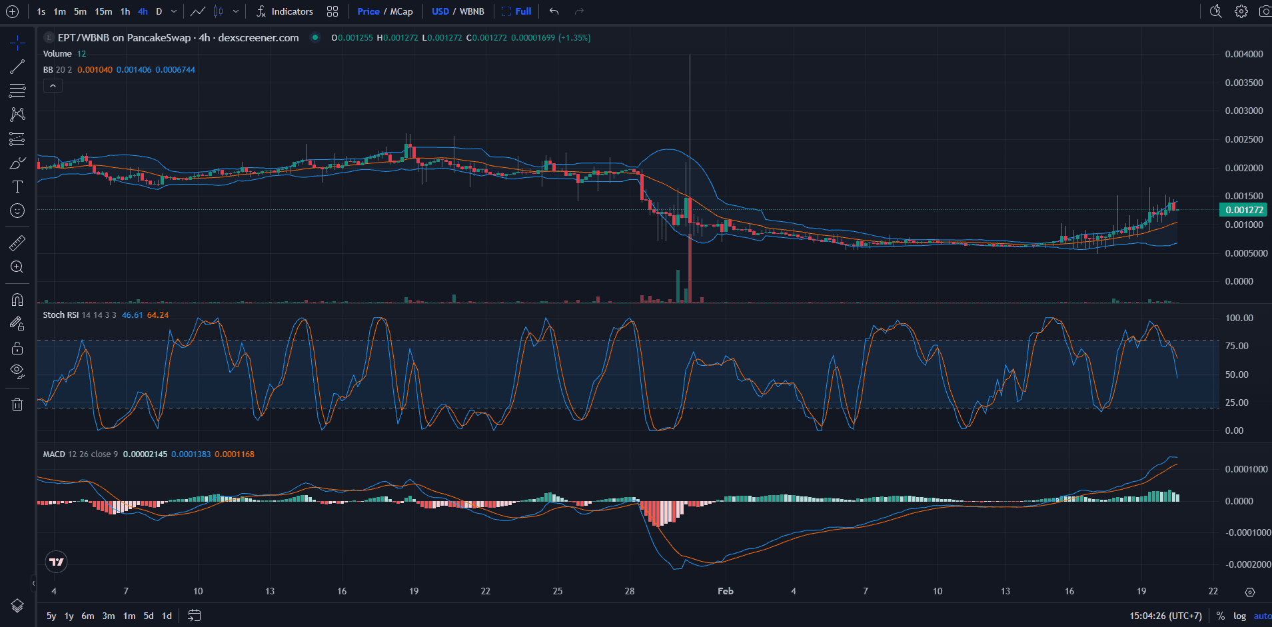Switch to the 1h timeframe
1272x627 pixels.
coord(125,11)
